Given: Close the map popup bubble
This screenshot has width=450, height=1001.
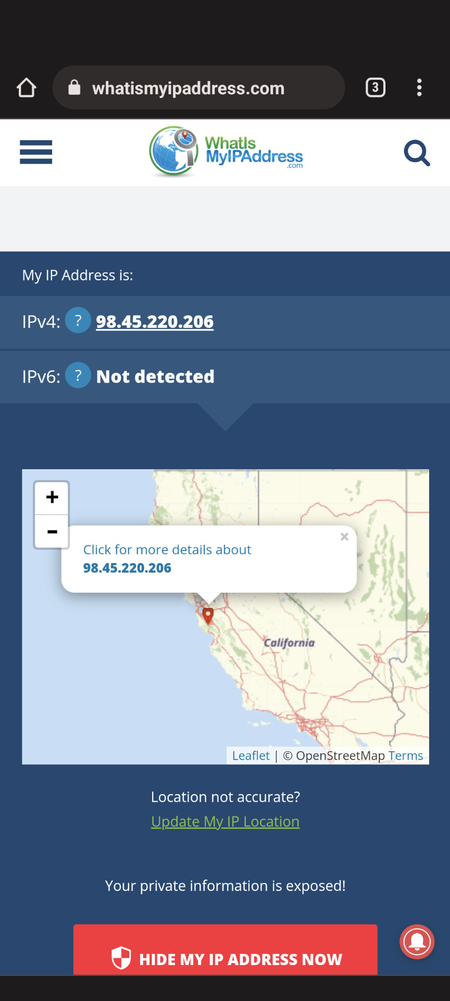Looking at the screenshot, I should click(344, 537).
